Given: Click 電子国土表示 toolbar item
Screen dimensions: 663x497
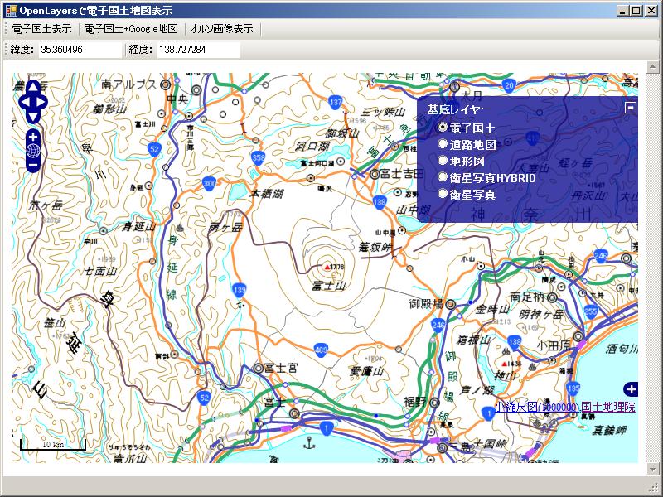Looking at the screenshot, I should coord(41,29).
